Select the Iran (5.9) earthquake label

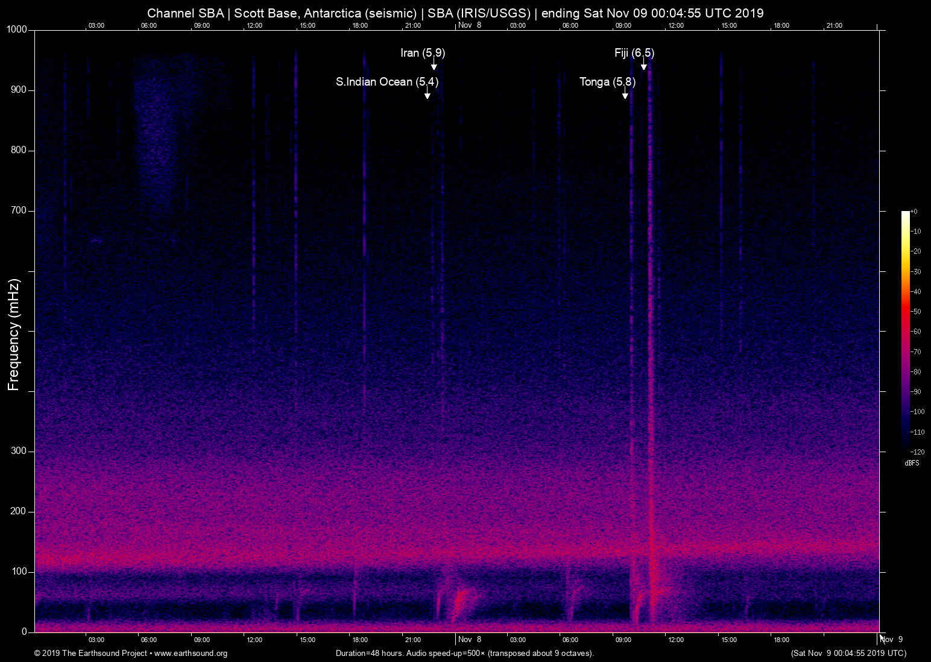[423, 53]
